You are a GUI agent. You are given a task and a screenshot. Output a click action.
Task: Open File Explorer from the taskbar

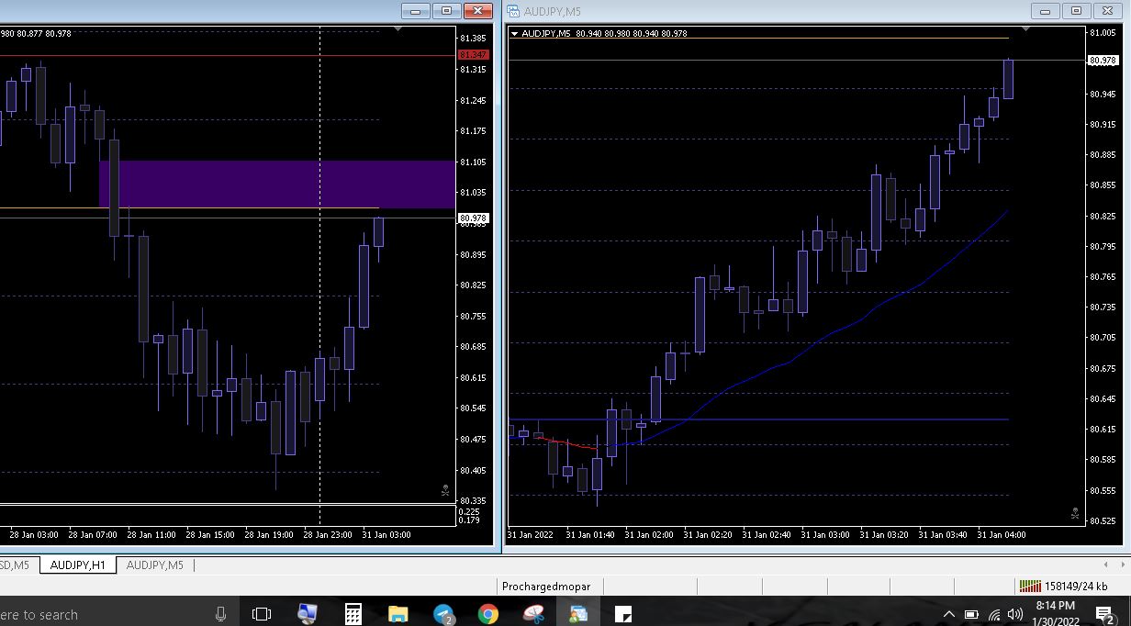[398, 614]
